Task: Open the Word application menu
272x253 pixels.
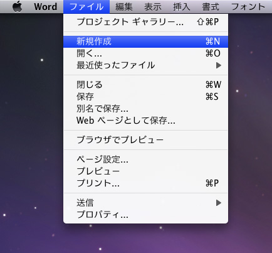Action: 46,6
